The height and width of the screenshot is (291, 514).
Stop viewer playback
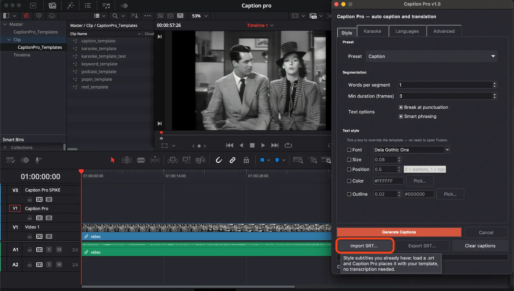(x=252, y=145)
